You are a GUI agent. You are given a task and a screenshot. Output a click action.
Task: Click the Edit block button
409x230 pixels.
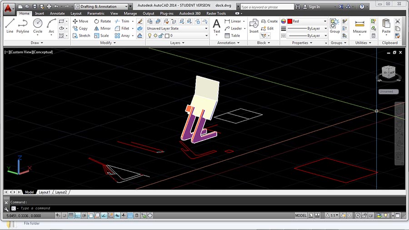pyautogui.click(x=267, y=29)
